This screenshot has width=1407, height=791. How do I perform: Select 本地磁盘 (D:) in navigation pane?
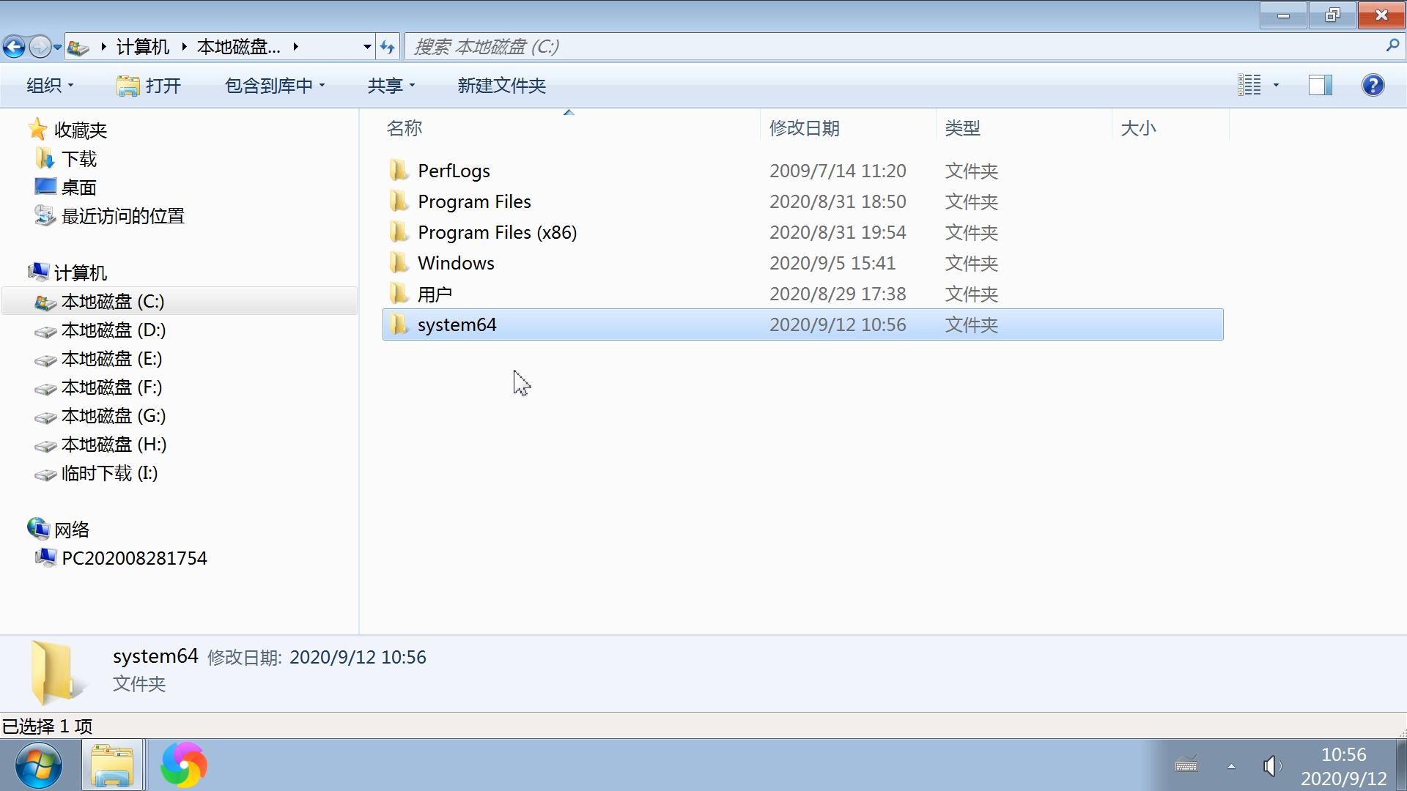tap(113, 330)
